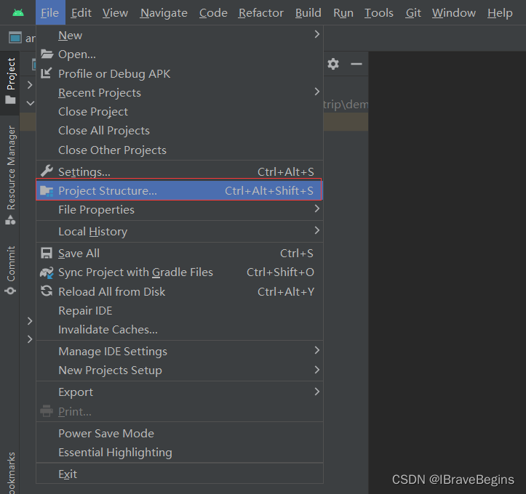Click the project window icon in navigation bar
Viewport: 526px width, 494px height.
click(x=15, y=38)
